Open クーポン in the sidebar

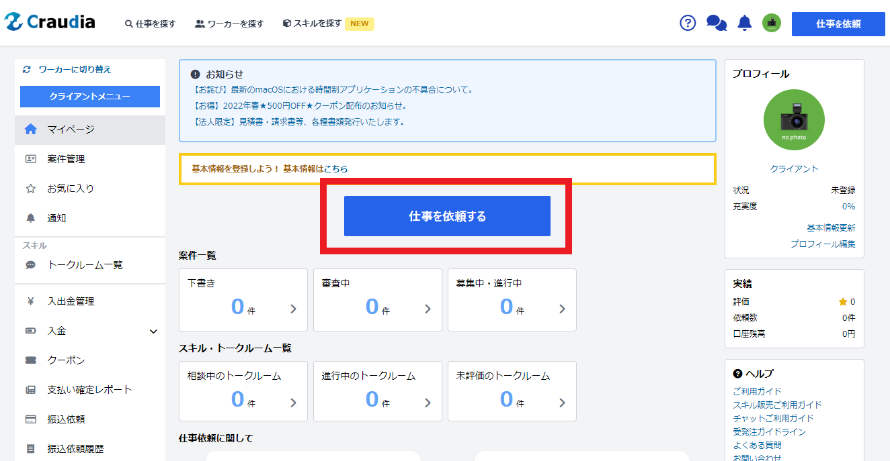coord(66,360)
